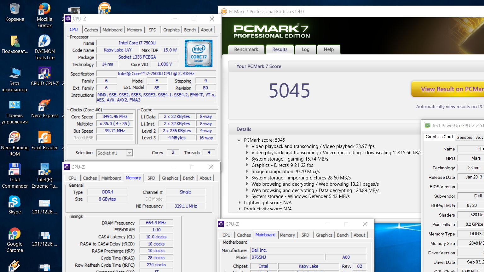Click the Core Speed 3491.46 MHz value
This screenshot has width=484, height=272.
pos(115,116)
